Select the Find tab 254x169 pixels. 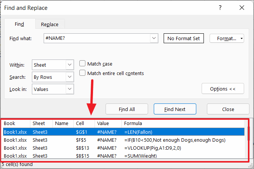(19, 24)
